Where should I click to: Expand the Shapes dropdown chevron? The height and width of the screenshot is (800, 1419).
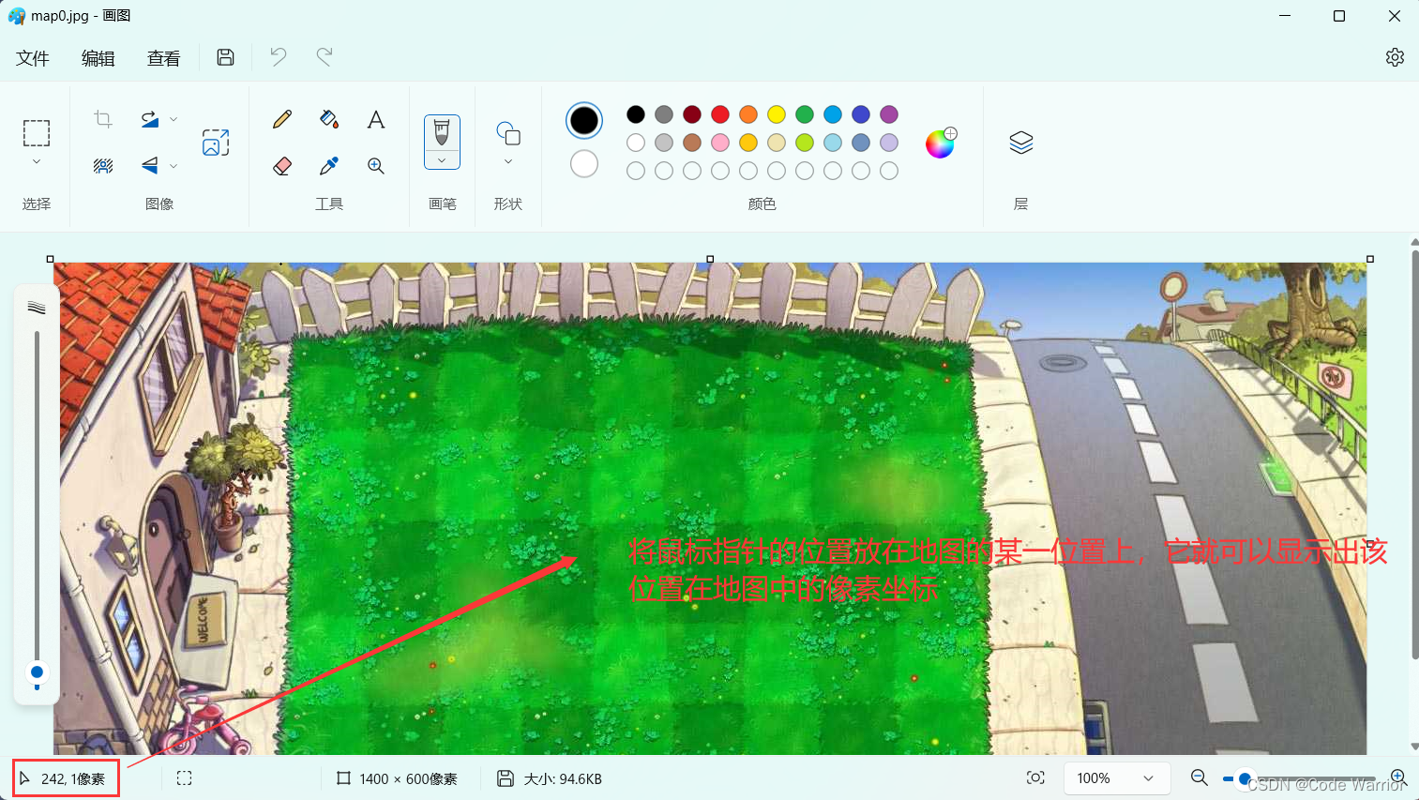[508, 162]
